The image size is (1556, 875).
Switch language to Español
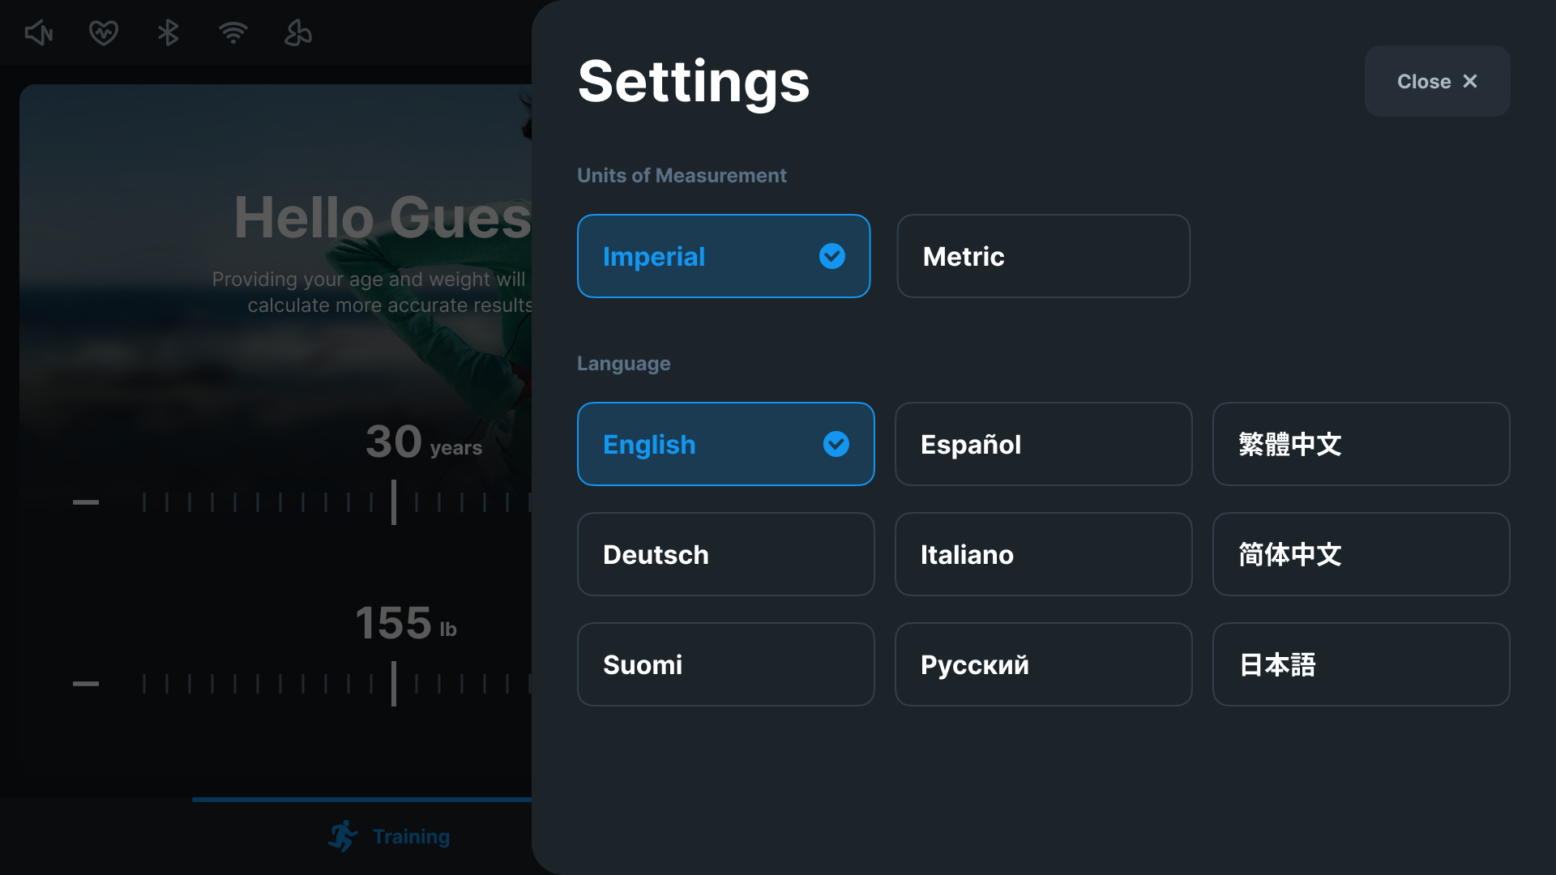(1044, 444)
